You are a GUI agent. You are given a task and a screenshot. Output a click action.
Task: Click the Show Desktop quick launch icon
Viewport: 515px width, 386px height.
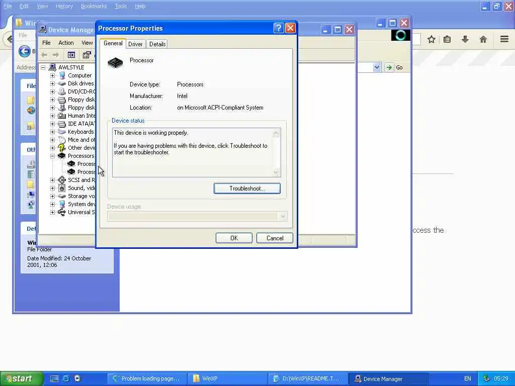click(x=54, y=378)
